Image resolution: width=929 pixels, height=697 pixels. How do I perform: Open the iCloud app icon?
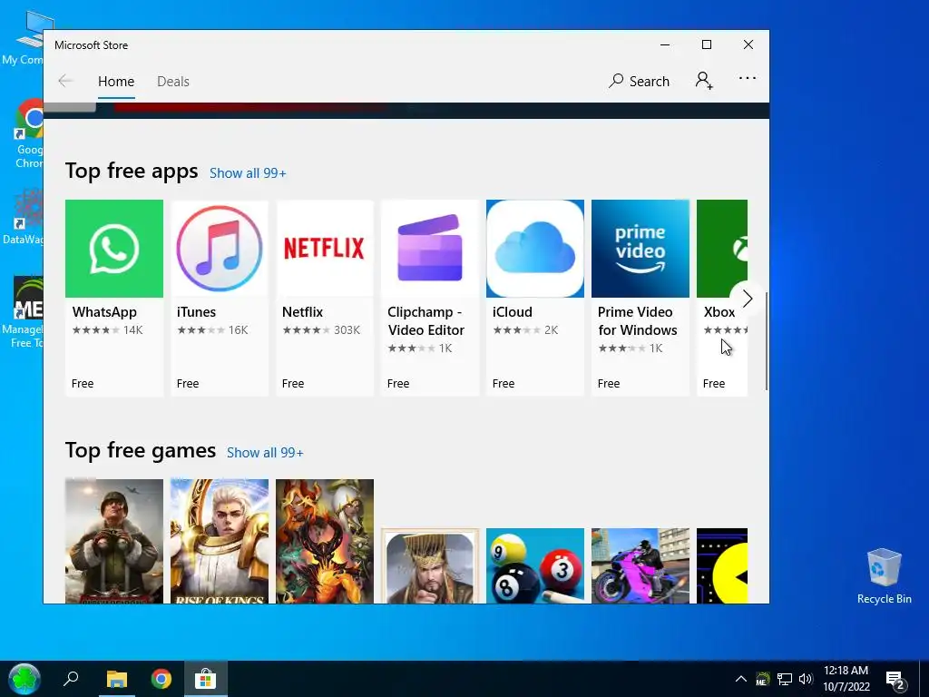[535, 249]
